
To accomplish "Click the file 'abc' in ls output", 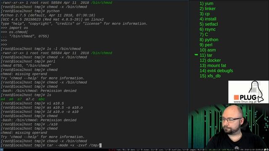I will (x=42, y=99).
